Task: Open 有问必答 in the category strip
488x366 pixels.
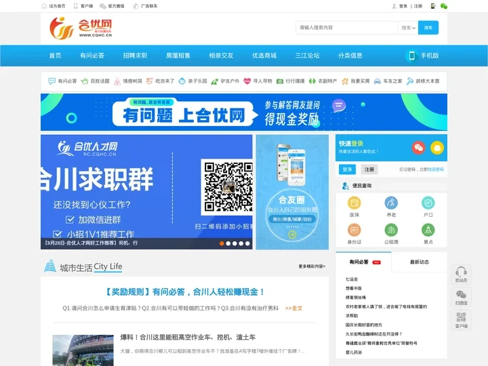Action: pyautogui.click(x=62, y=81)
